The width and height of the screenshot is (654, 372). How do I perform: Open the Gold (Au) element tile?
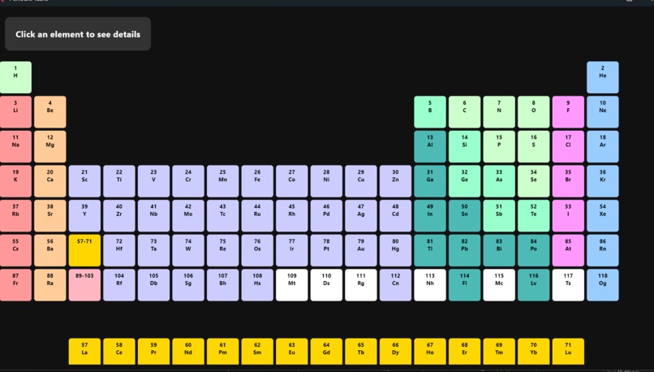tap(361, 250)
